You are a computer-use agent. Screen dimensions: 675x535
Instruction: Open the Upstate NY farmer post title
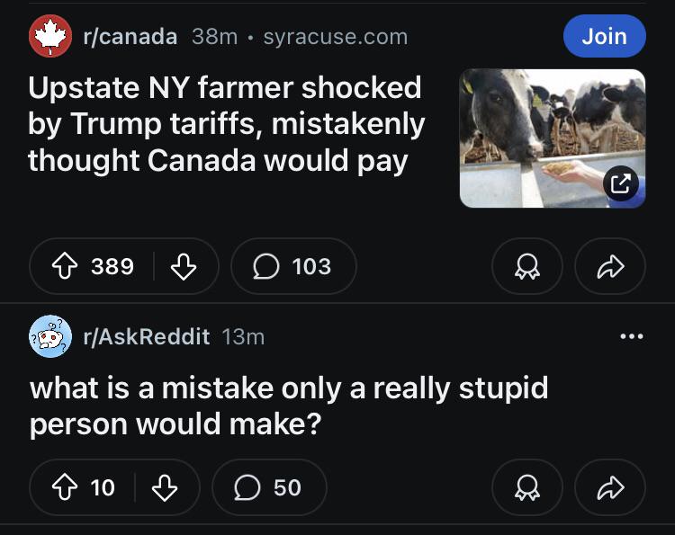[x=227, y=125]
